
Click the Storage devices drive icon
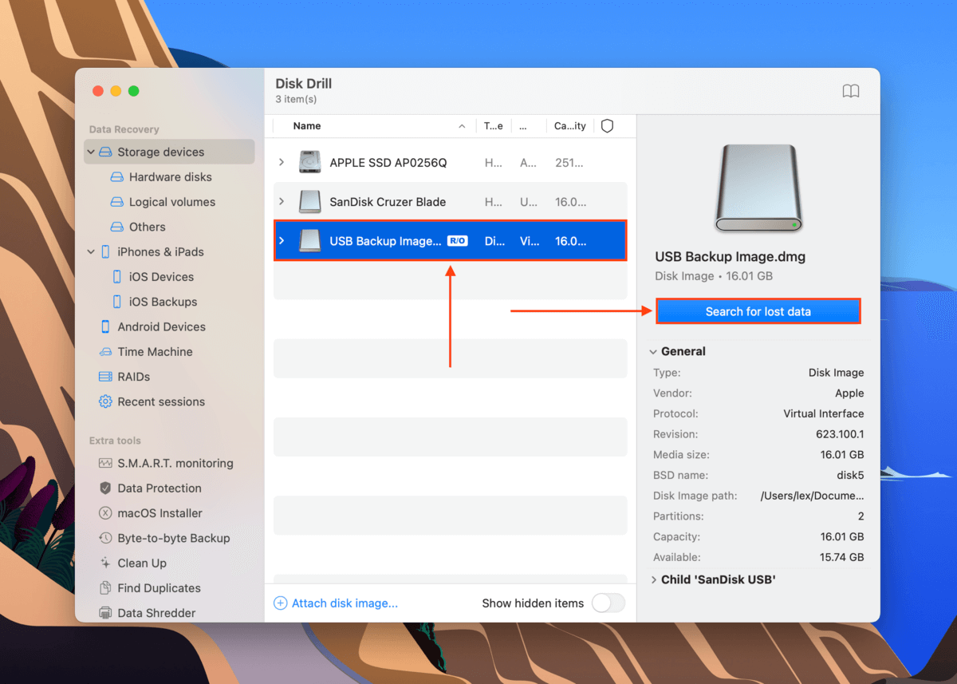click(105, 152)
